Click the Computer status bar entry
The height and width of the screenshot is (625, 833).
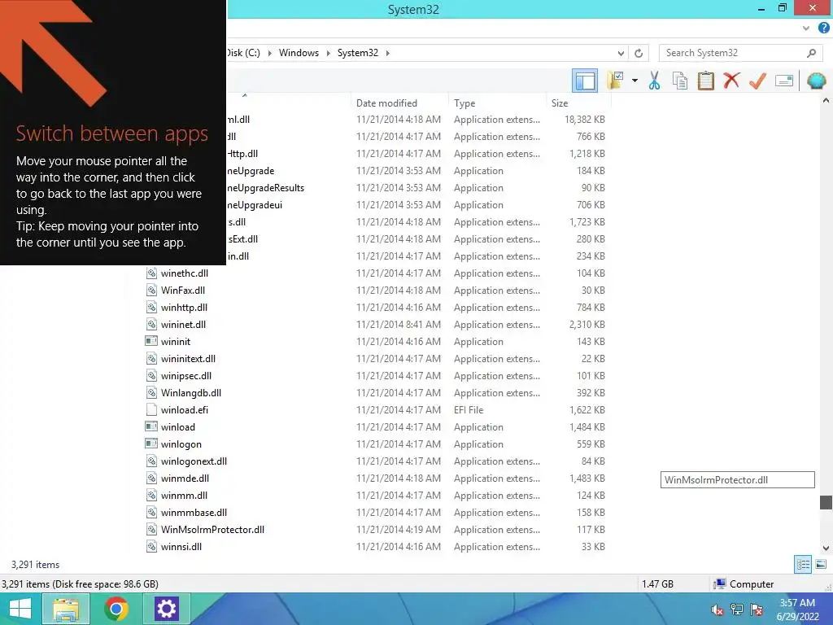click(x=744, y=584)
